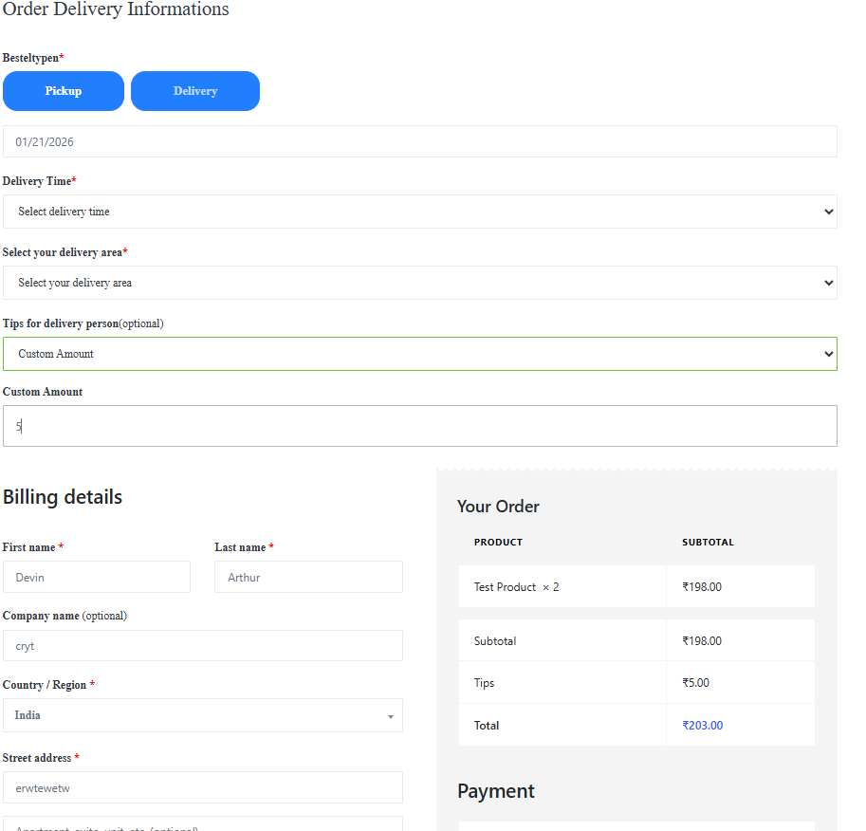Screen dimensions: 866x831
Task: Click the Street address input field
Action: (x=202, y=787)
